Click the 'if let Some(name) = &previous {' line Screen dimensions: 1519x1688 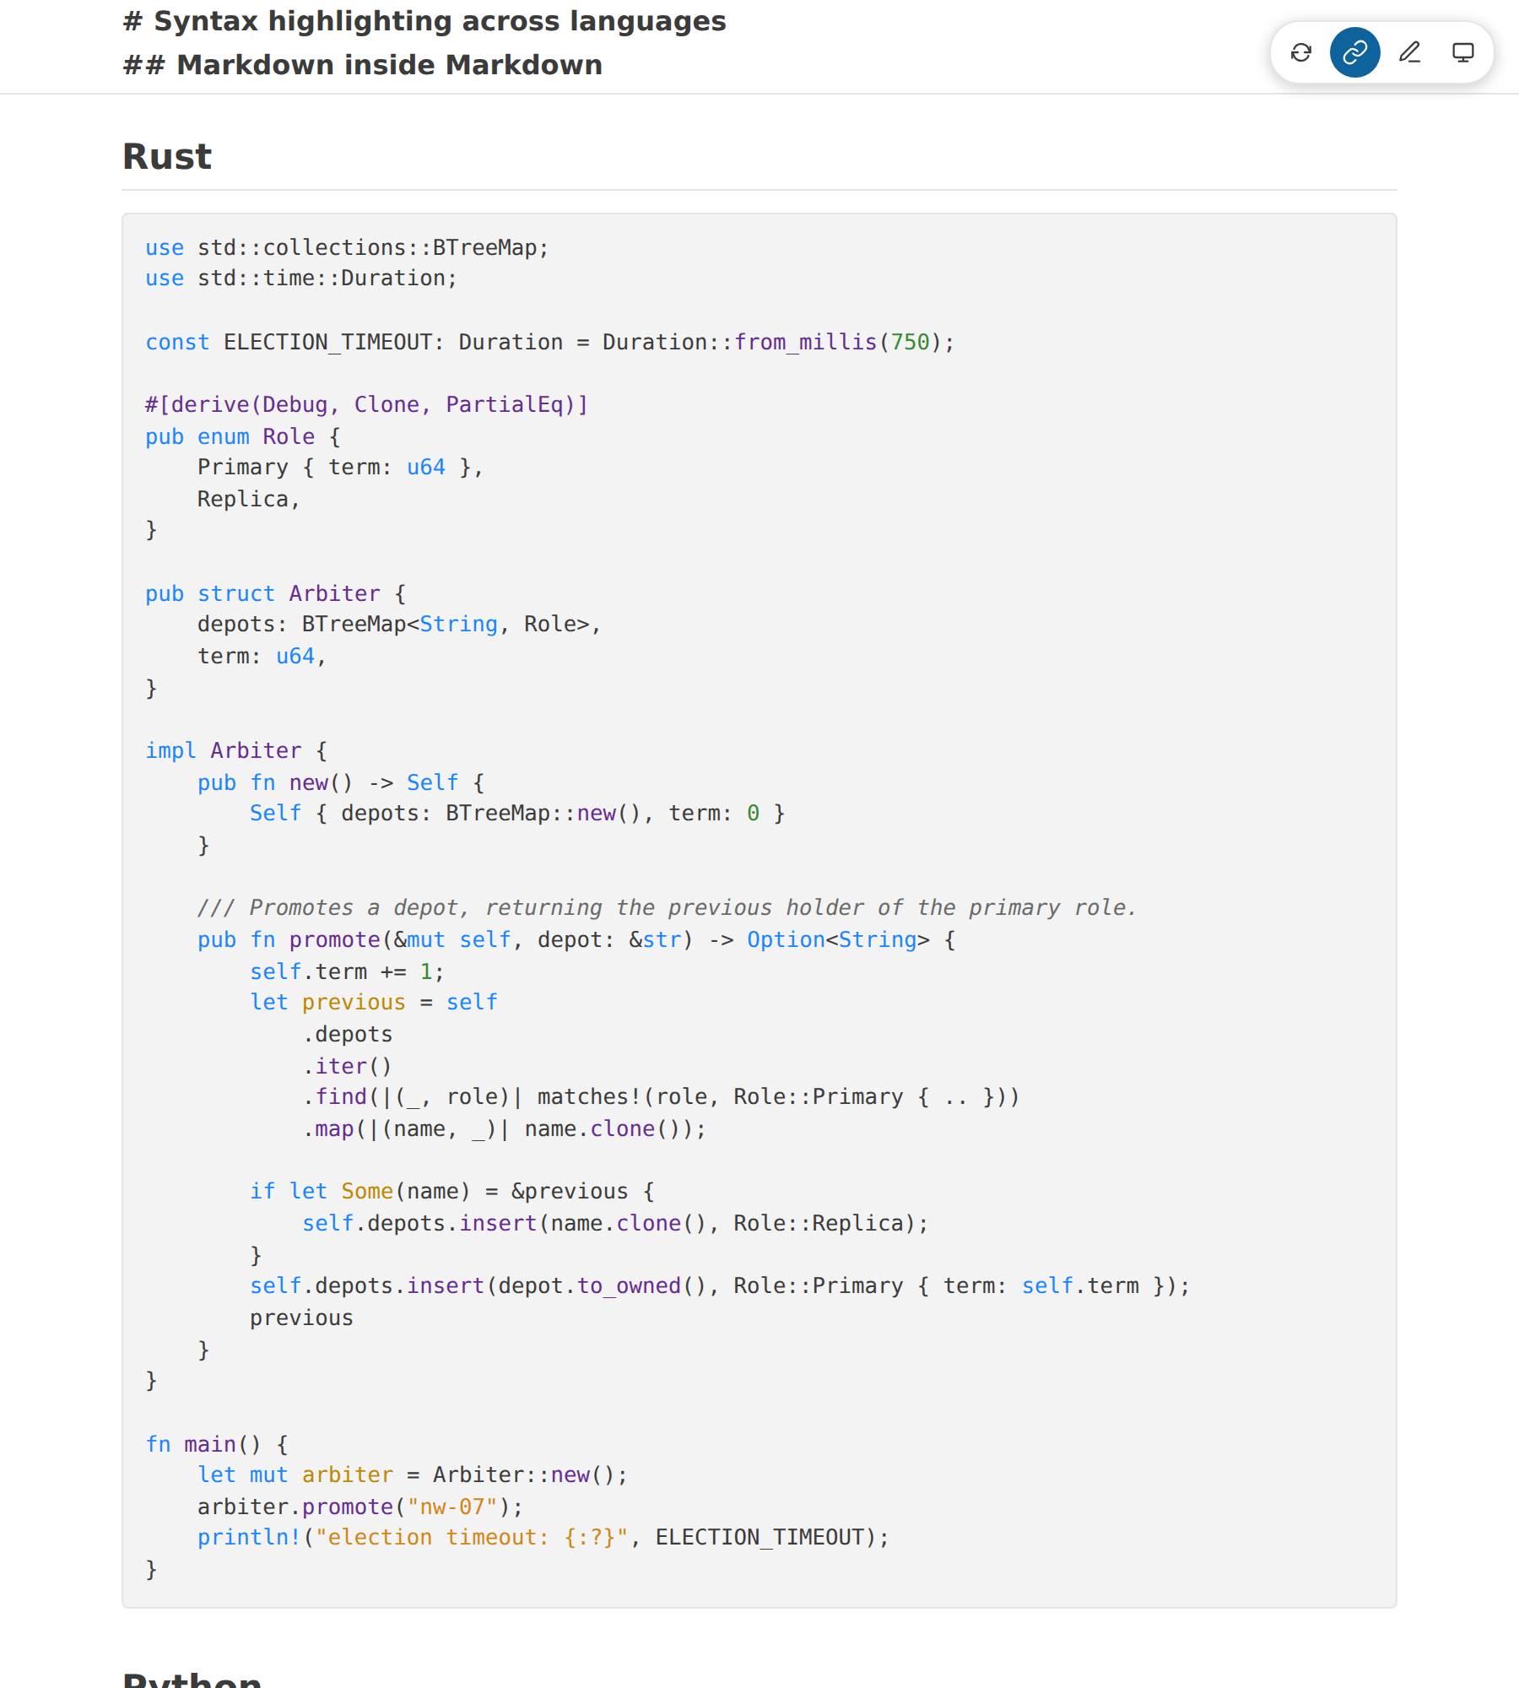452,1191
